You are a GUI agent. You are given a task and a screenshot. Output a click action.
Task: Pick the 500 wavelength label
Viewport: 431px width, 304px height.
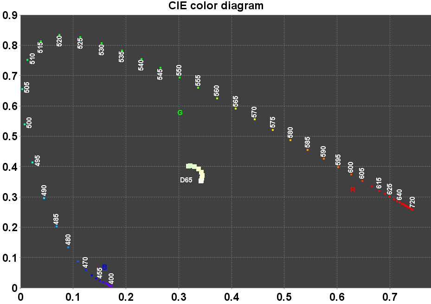click(29, 123)
